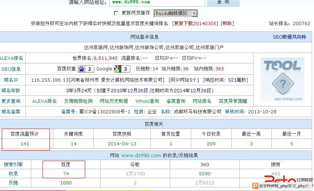The width and height of the screenshot is (314, 191).
Task: Open the Baidu蜘蛛模拟 dropdown
Action: [x=176, y=13]
